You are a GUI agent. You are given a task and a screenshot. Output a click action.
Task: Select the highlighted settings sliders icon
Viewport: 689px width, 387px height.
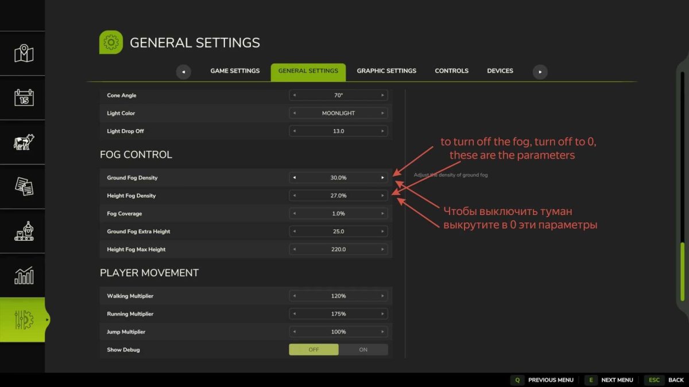[22, 320]
